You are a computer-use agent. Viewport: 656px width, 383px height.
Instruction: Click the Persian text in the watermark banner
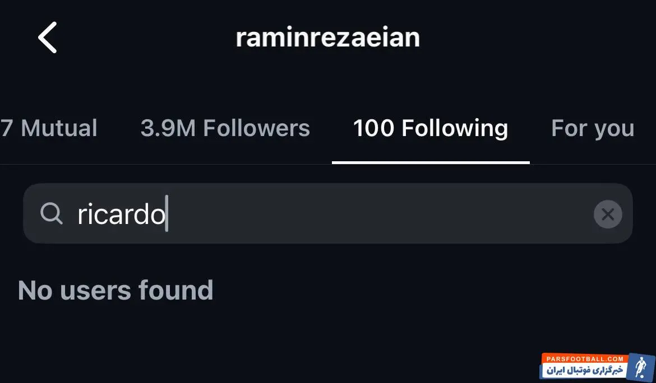tap(583, 371)
